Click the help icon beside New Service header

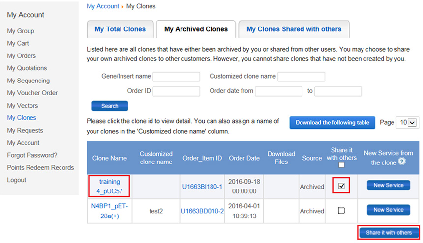402,162
